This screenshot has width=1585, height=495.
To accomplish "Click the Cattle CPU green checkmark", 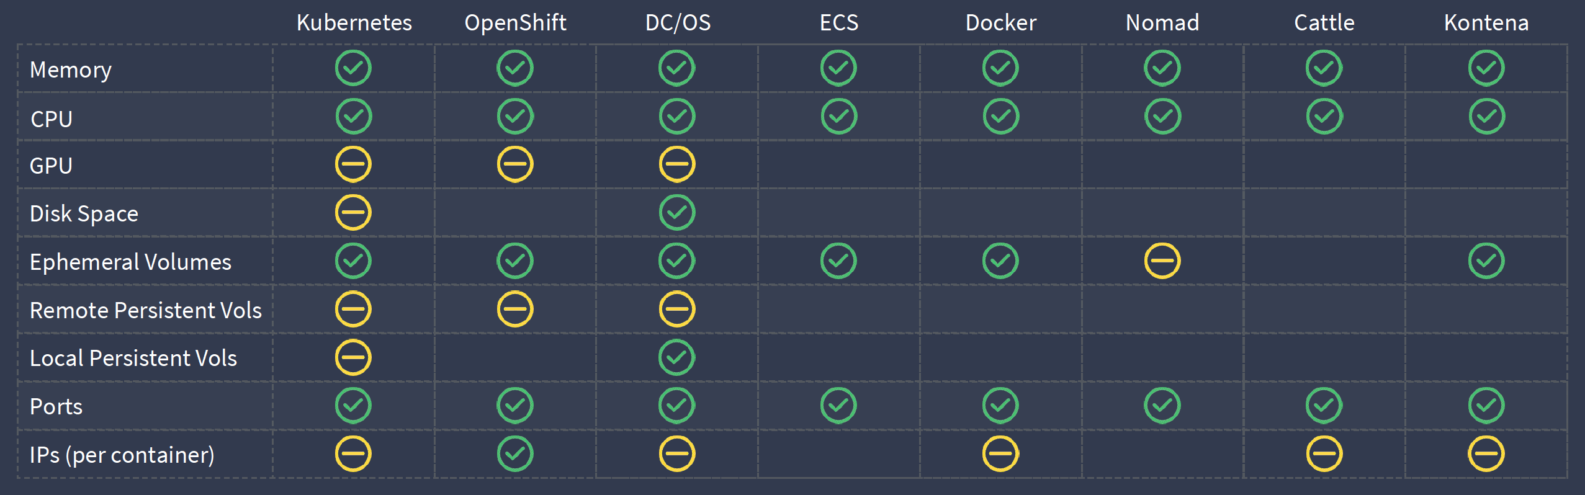I will [1324, 117].
